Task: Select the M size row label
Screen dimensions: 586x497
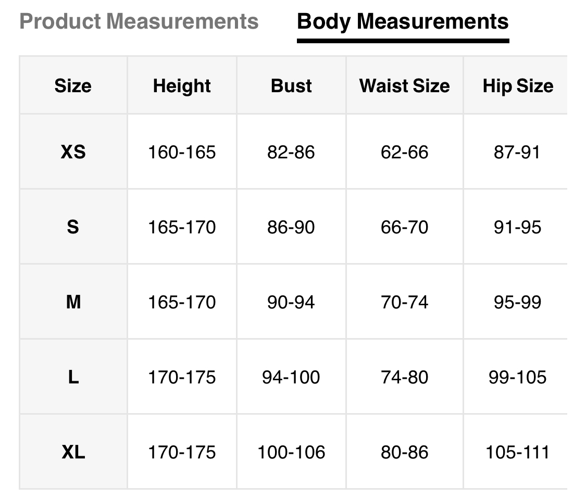Action: 73,302
